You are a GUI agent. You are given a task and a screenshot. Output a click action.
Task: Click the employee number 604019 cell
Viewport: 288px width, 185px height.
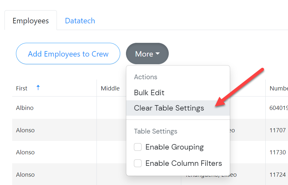[279, 108]
